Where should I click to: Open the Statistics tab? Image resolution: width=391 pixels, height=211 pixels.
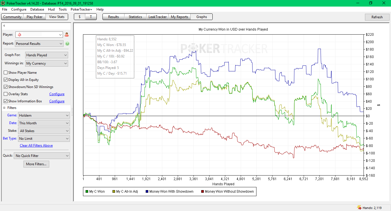[x=135, y=17]
